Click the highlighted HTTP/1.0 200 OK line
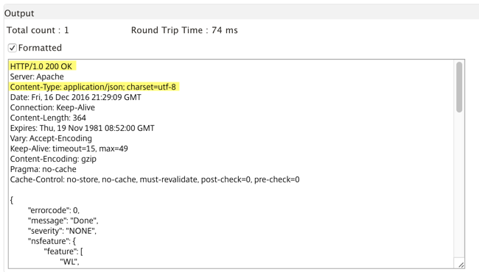The width and height of the screenshot is (479, 272). click(41, 66)
